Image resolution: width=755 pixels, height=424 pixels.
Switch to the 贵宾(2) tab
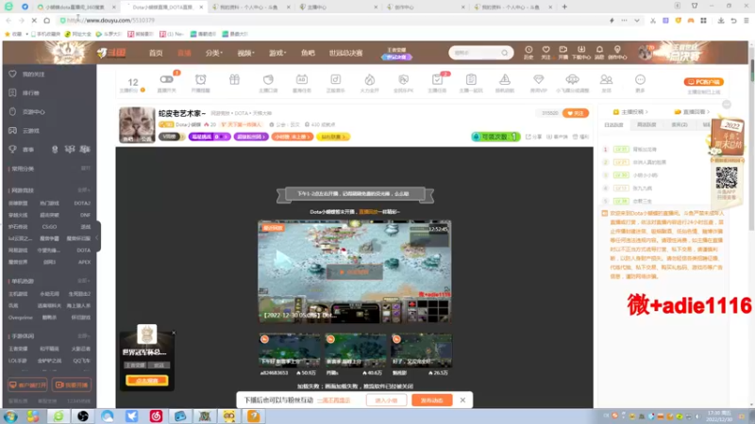[679, 125]
